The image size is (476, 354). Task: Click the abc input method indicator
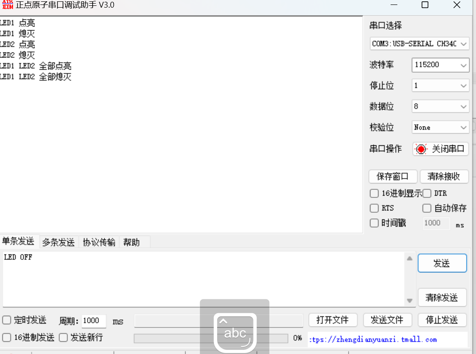[235, 332]
